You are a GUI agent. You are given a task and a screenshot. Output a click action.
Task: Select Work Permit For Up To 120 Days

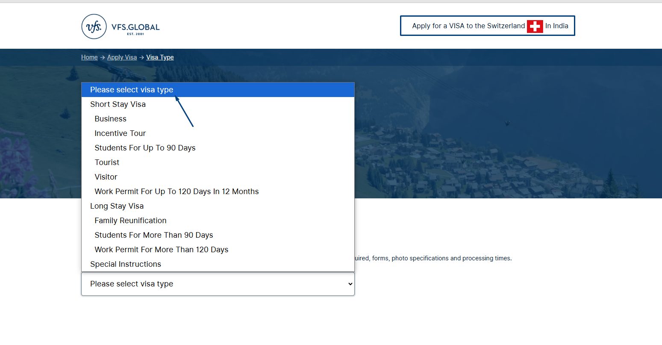tap(218, 192)
